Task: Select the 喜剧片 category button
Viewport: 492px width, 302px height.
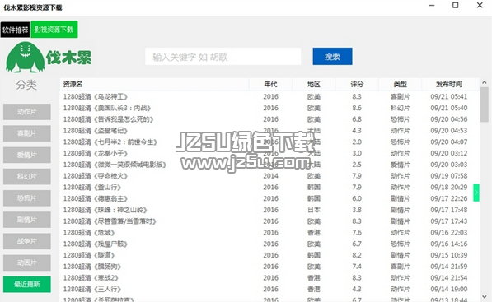Action: coord(27,133)
